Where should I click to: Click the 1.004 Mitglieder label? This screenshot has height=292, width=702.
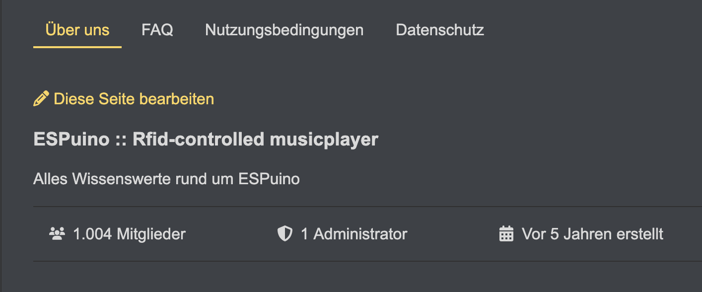click(x=129, y=233)
